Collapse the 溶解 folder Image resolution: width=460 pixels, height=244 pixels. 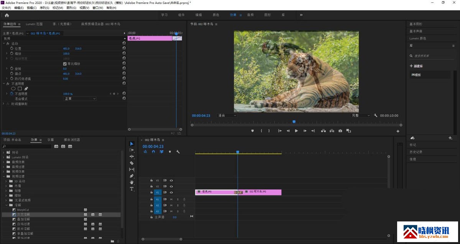[7, 205]
